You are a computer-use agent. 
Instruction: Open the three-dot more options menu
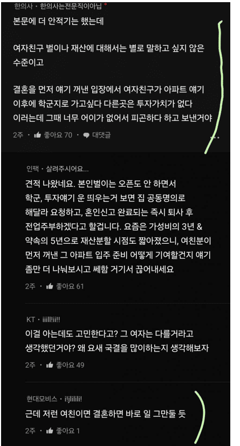[x=215, y=138]
